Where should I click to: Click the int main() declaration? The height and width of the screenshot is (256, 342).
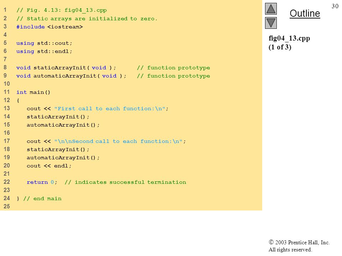tap(33, 92)
